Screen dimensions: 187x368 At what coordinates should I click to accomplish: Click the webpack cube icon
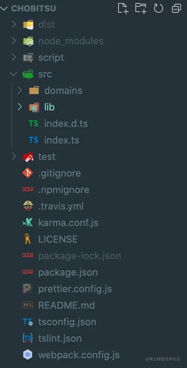pos(28,354)
